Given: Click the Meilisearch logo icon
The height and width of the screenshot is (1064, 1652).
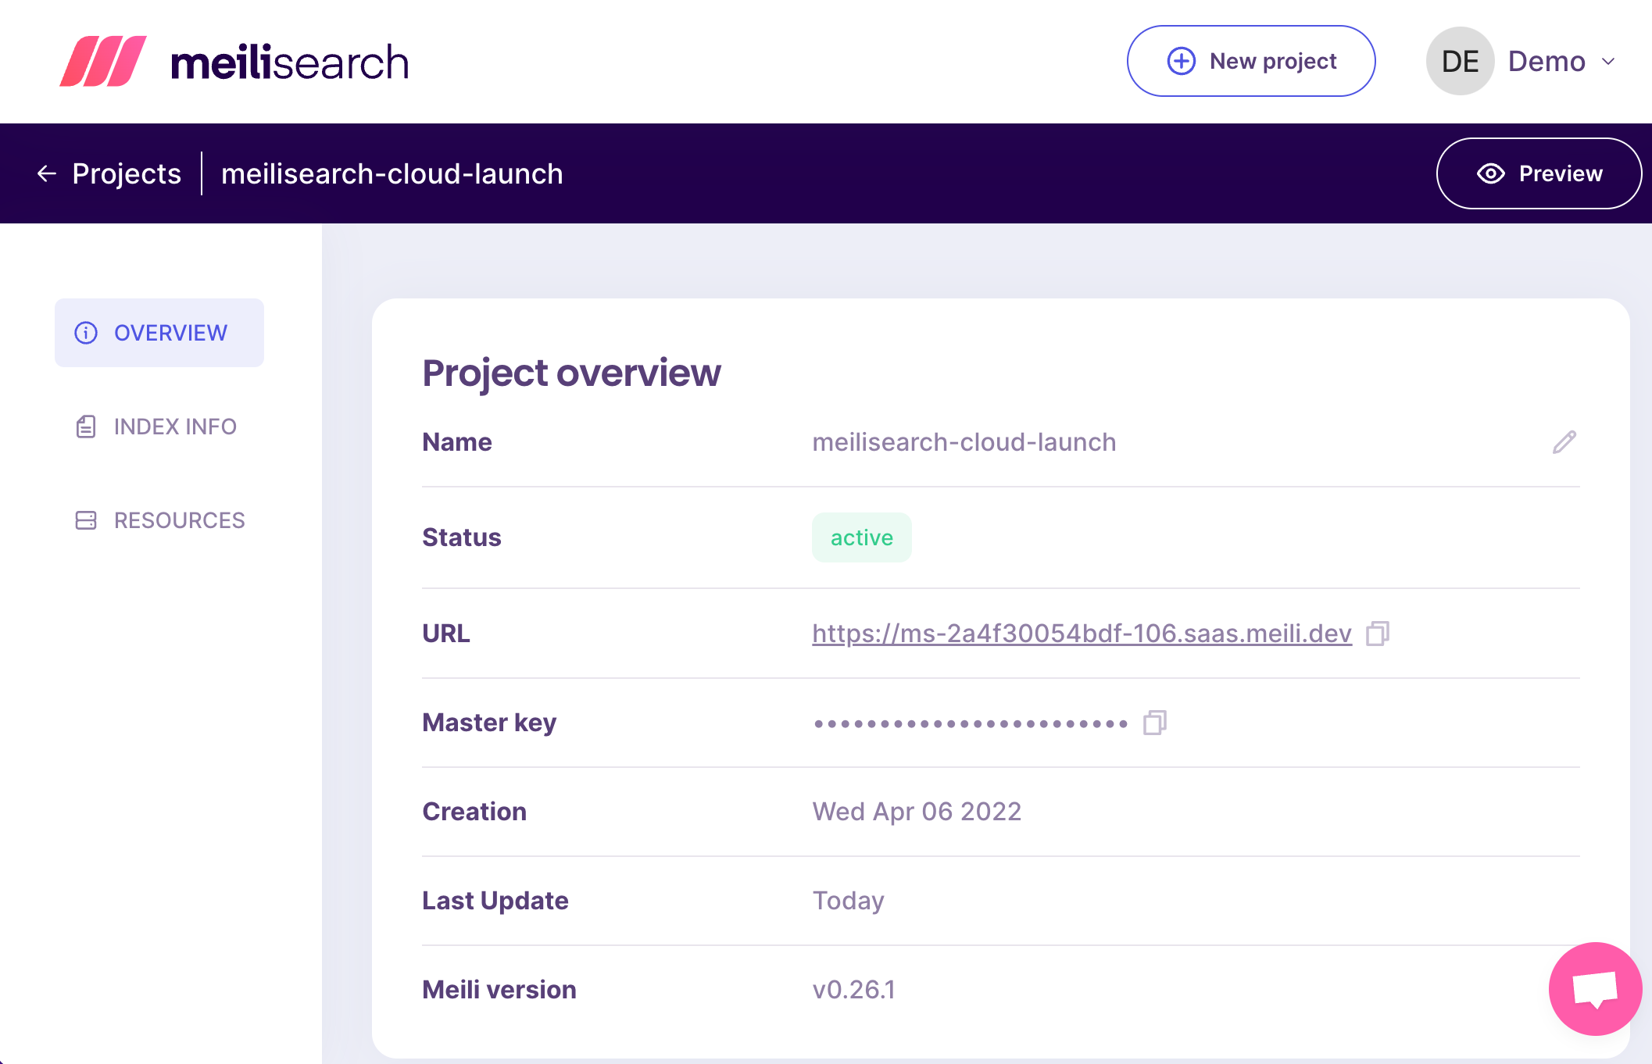Looking at the screenshot, I should click(103, 61).
